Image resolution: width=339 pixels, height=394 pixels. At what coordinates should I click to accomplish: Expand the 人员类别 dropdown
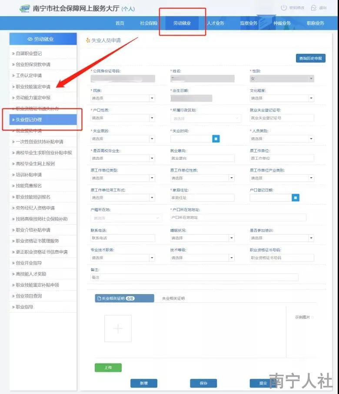(x=282, y=139)
